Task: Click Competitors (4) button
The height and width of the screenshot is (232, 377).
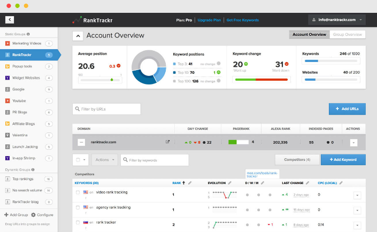Action: tap(297, 160)
